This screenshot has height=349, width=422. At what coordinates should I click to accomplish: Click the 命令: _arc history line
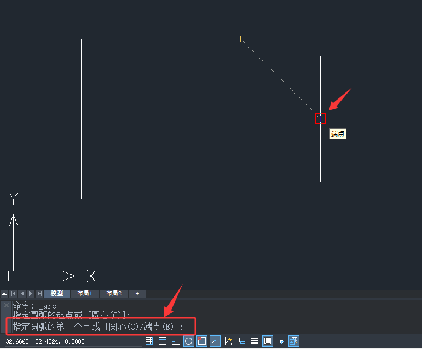pos(34,306)
